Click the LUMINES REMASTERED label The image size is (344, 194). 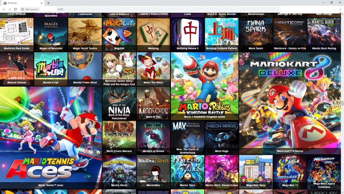(x=153, y=14)
